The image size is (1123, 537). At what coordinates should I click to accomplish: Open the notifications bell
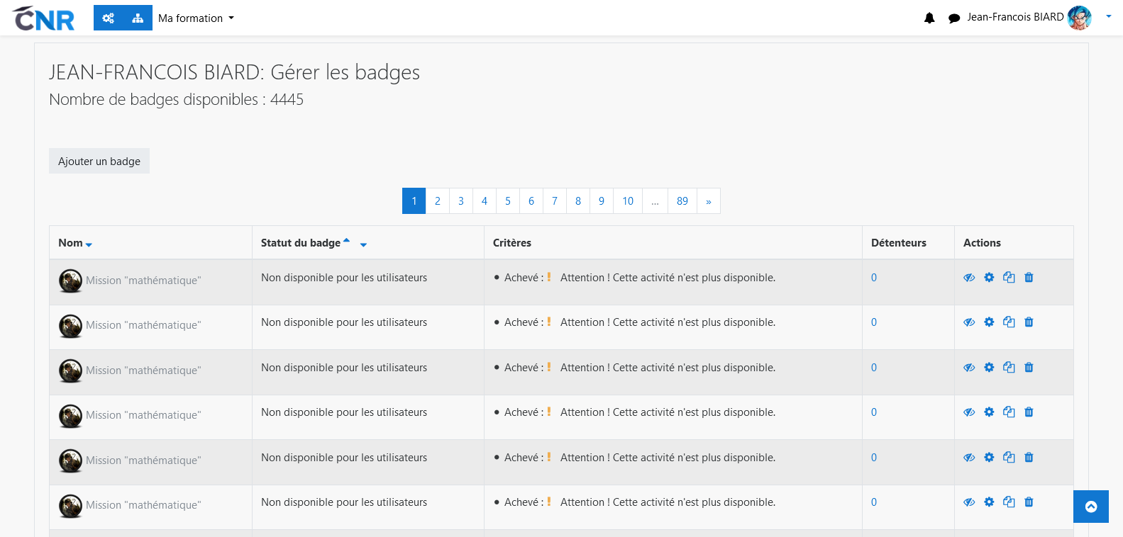pos(929,18)
